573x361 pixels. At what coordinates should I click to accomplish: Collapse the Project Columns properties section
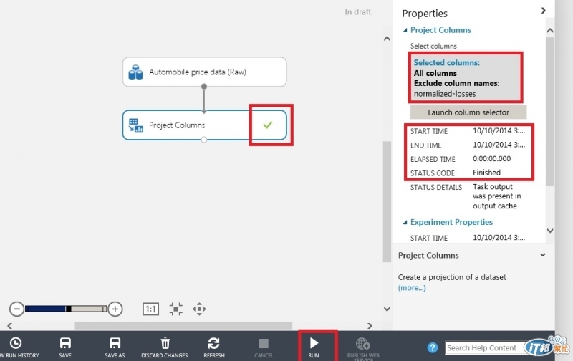point(405,30)
